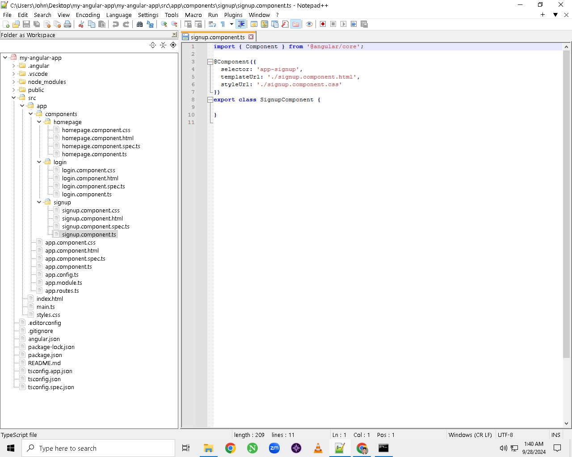Click the Zoom In magnifier icon
The width and height of the screenshot is (572, 457).
[x=164, y=24]
